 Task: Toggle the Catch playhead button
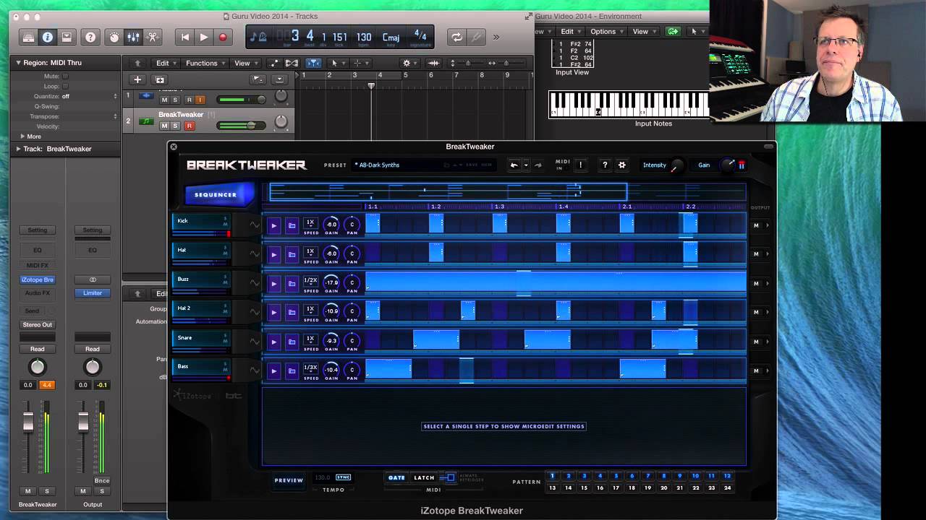click(x=313, y=63)
